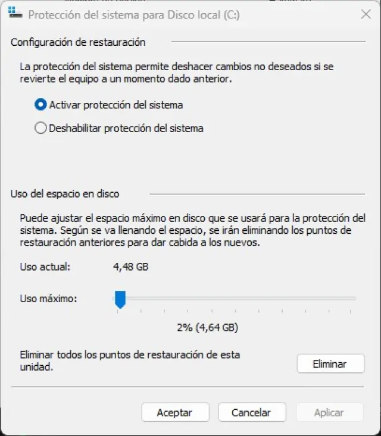381x436 pixels.
Task: Click the Aplicar button
Action: (x=330, y=412)
